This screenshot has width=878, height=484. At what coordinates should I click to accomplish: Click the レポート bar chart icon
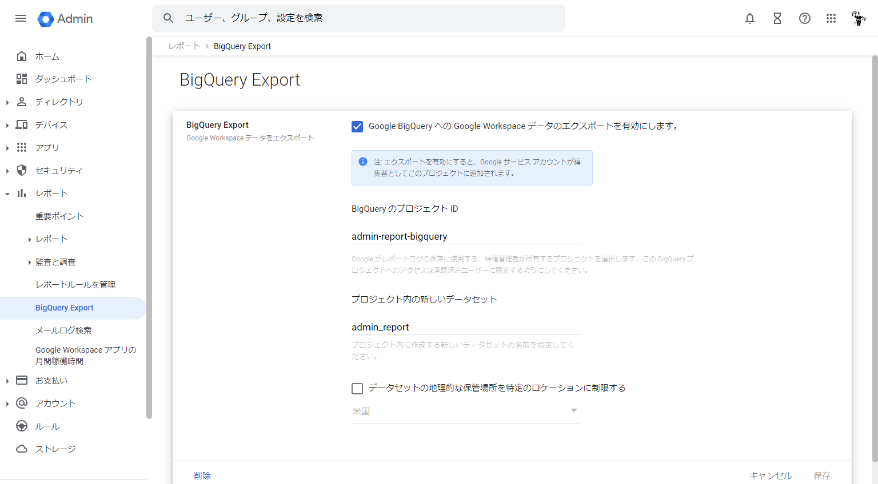22,193
